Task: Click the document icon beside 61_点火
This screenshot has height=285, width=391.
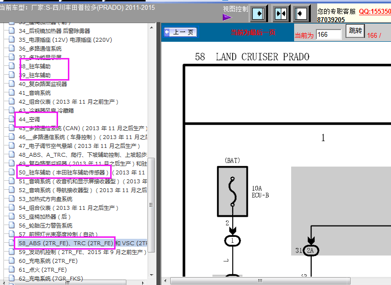Action: 12,269
